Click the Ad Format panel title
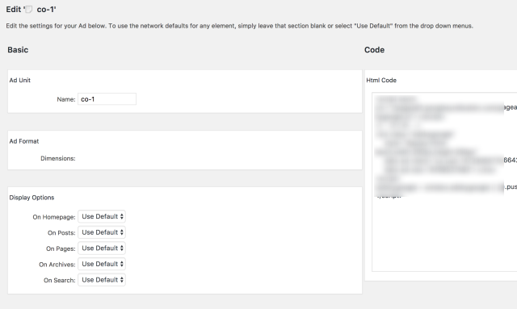517x309 pixels. [24, 141]
